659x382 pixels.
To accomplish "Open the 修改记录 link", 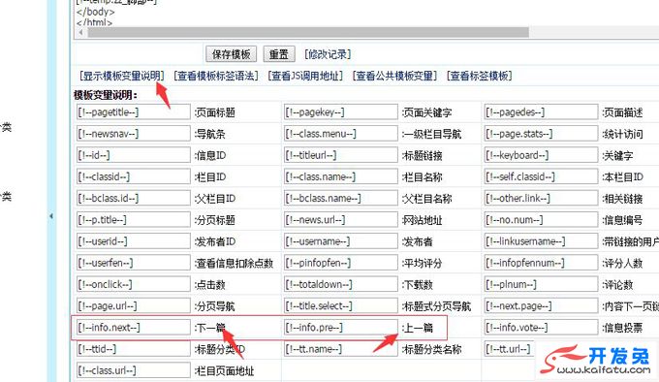I will [x=328, y=54].
